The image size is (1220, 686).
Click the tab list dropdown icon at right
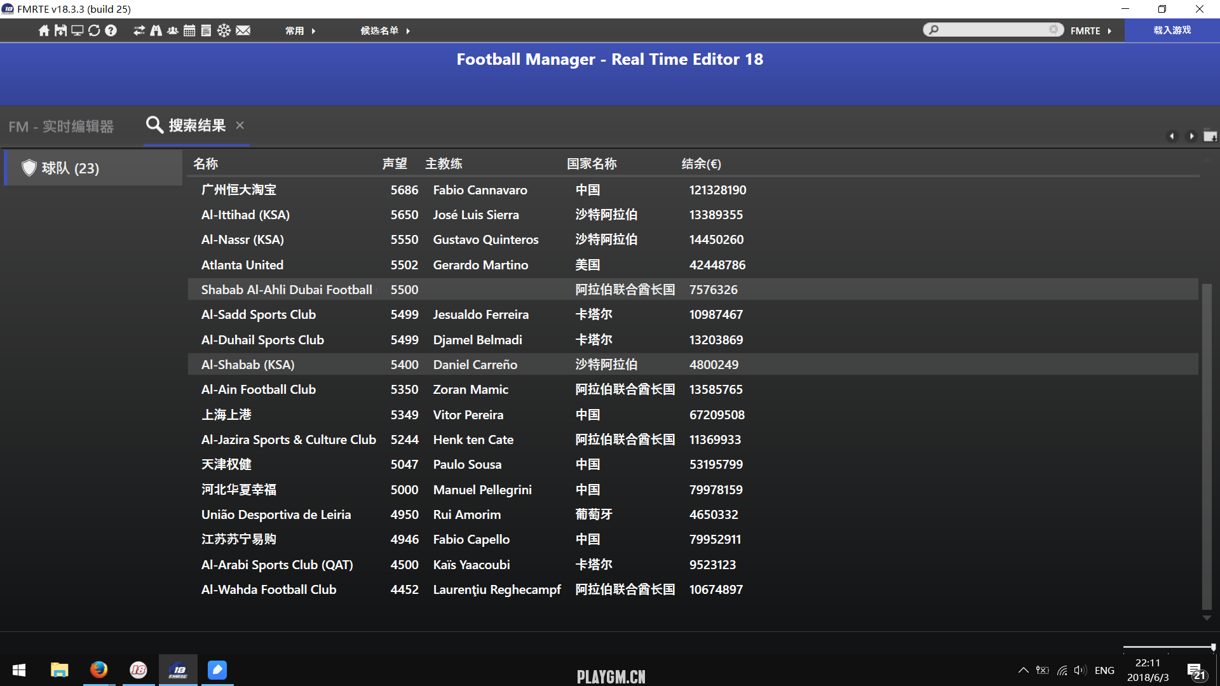click(1210, 136)
